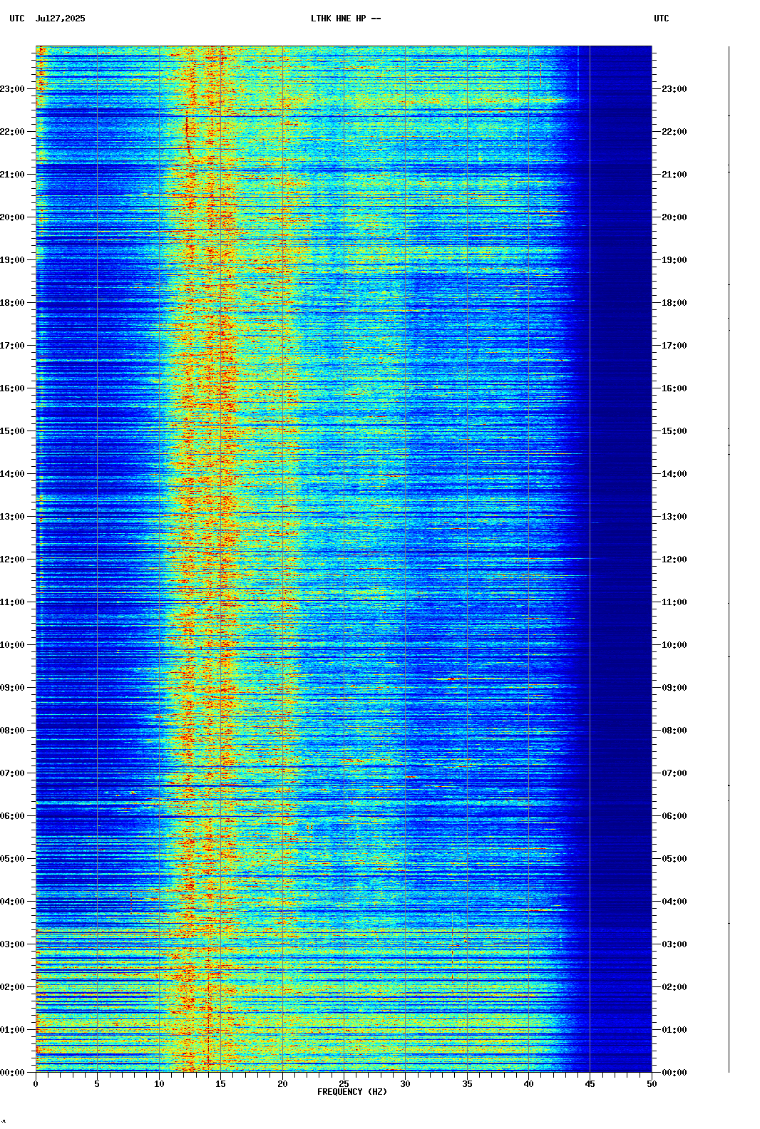The height and width of the screenshot is (1129, 760).
Task: Select 08:00 on the left time axis
Action: [13, 731]
